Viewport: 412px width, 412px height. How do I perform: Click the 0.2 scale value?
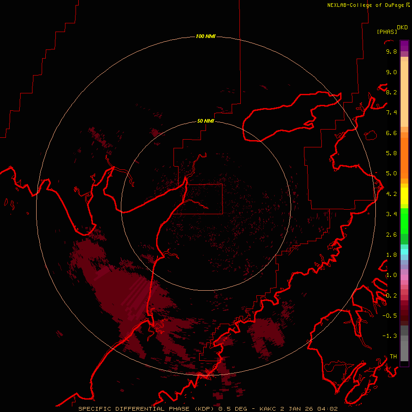tap(391, 296)
